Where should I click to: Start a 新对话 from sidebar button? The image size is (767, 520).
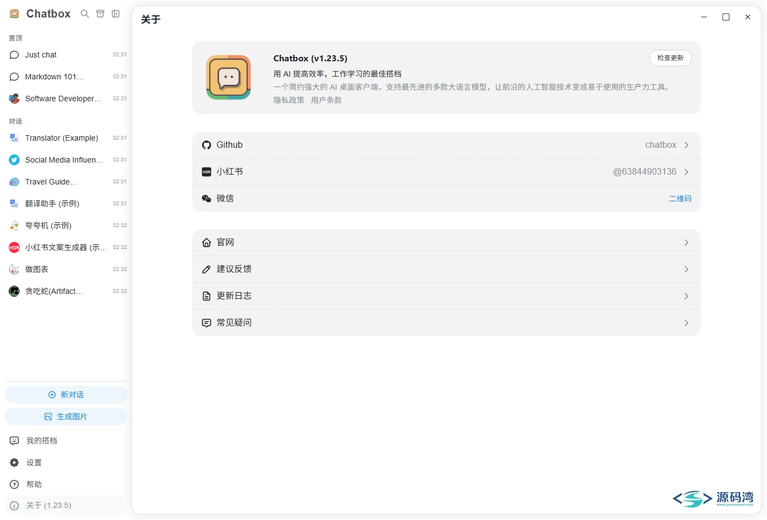pos(66,395)
